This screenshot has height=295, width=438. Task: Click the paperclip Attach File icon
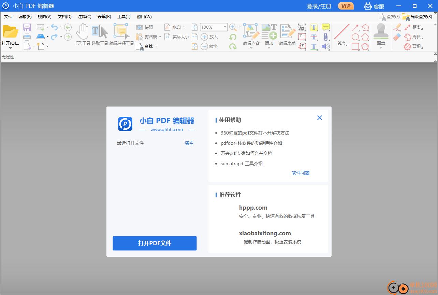pyautogui.click(x=326, y=37)
